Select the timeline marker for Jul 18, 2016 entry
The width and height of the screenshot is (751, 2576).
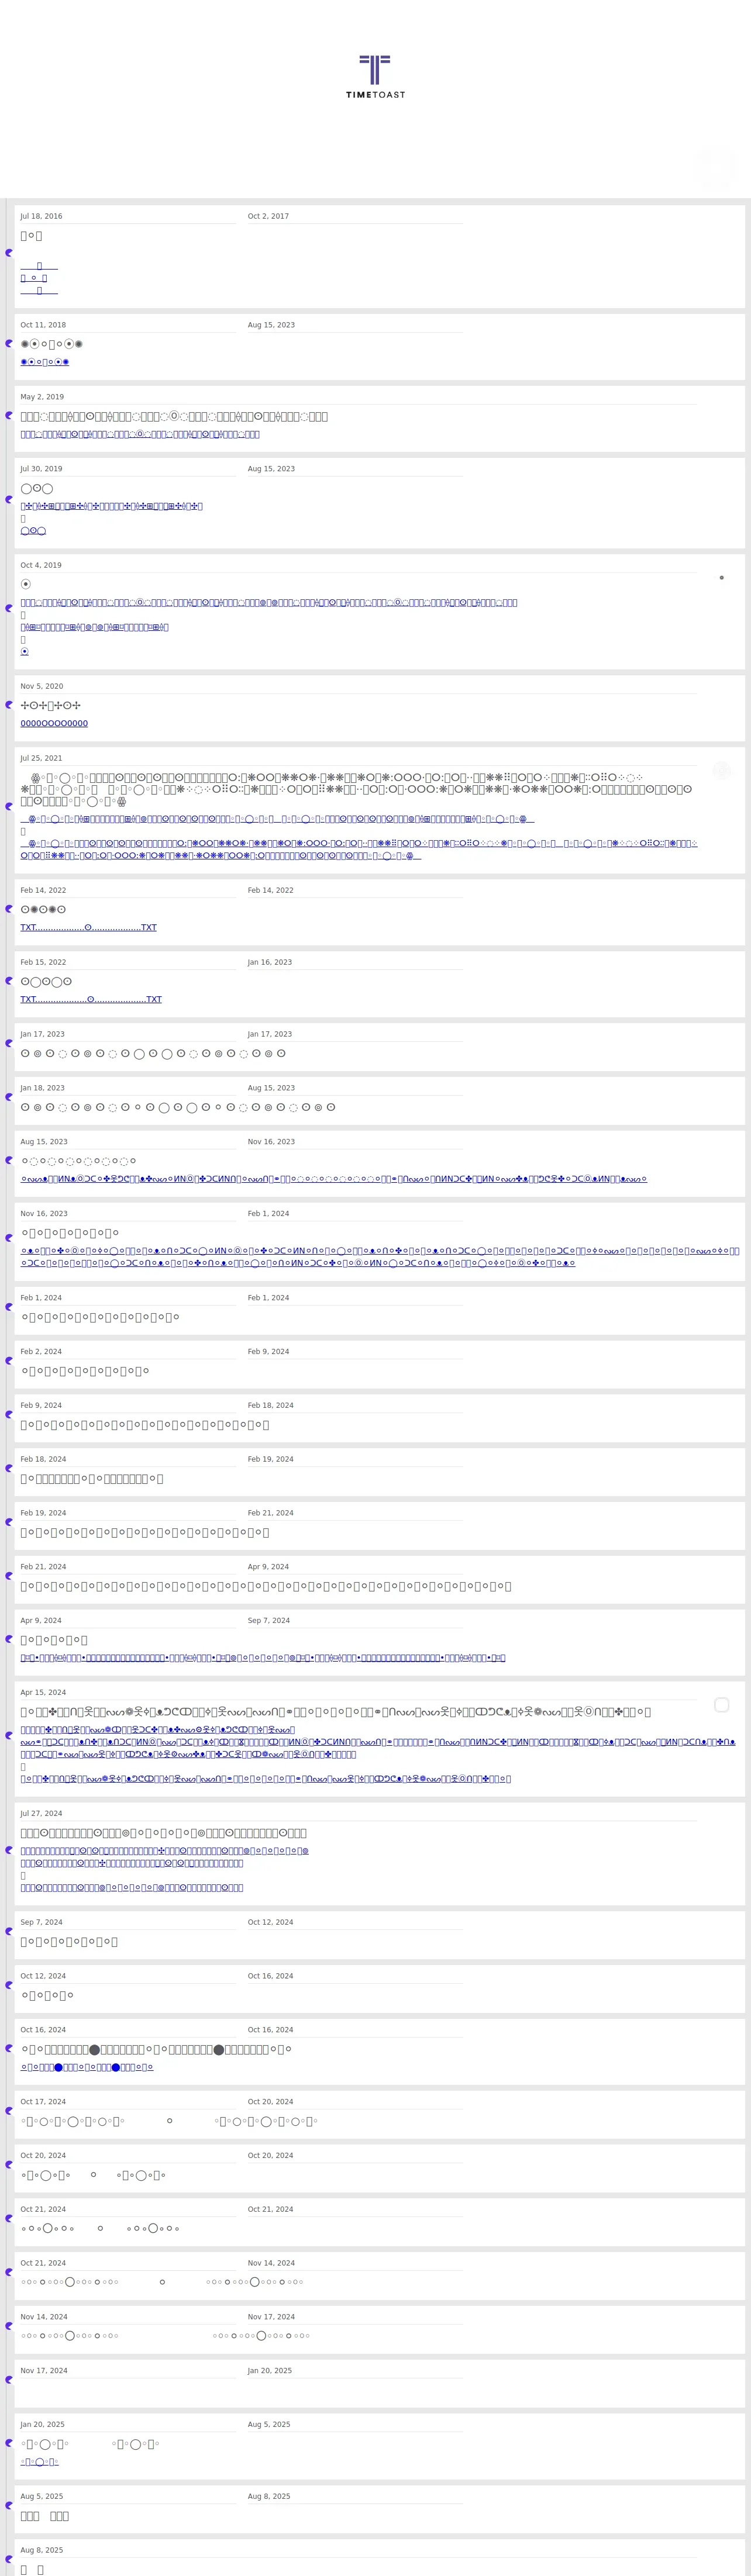click(9, 253)
